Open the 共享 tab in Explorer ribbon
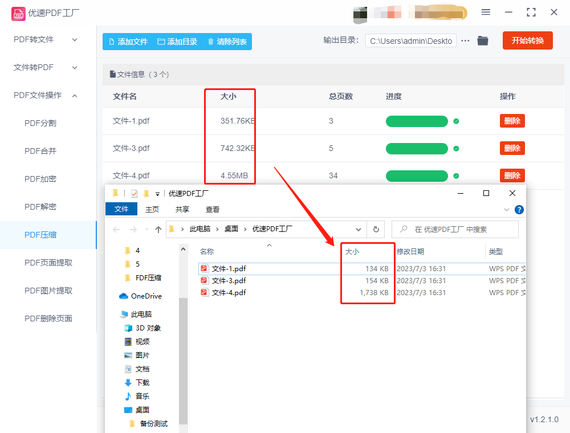Image resolution: width=570 pixels, height=433 pixels. click(182, 209)
